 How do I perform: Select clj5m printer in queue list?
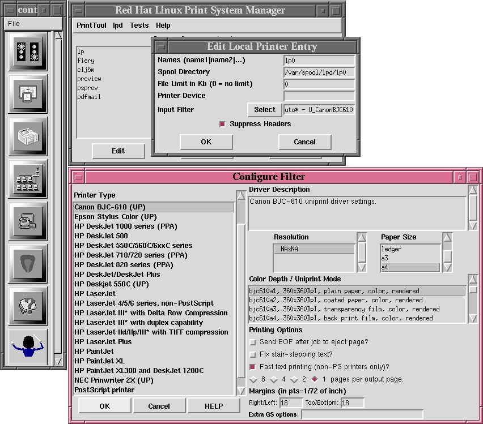(x=86, y=70)
